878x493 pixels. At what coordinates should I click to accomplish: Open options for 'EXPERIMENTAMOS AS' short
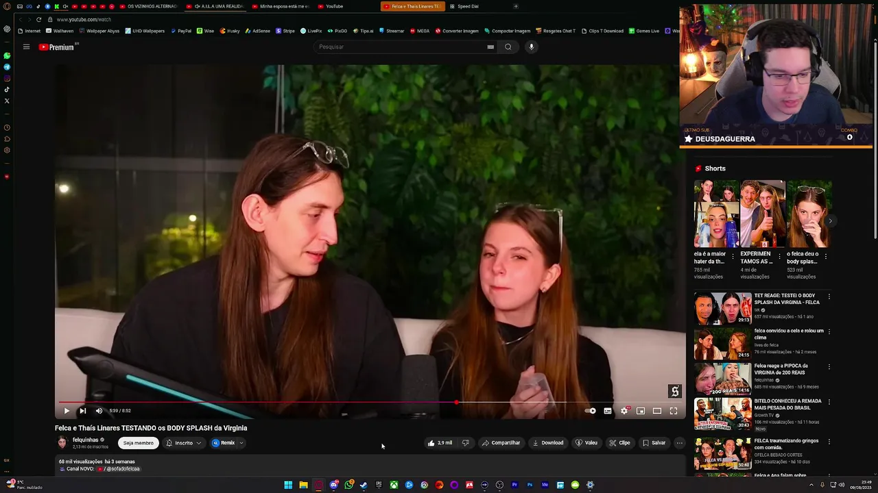(779, 257)
